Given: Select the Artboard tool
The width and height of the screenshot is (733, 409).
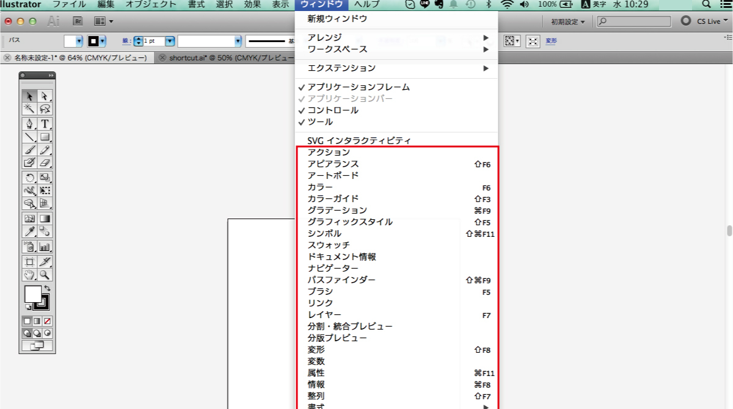Looking at the screenshot, I should pyautogui.click(x=29, y=262).
